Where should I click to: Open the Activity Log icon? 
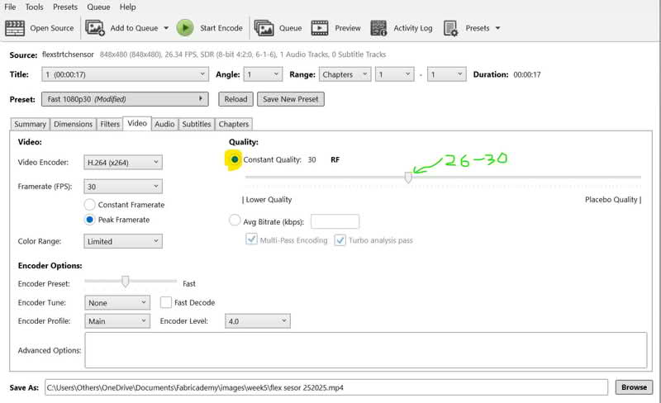379,28
